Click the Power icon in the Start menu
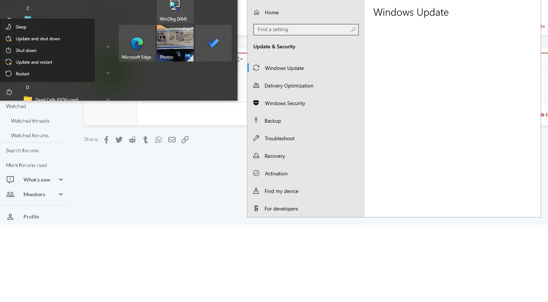 9,92
